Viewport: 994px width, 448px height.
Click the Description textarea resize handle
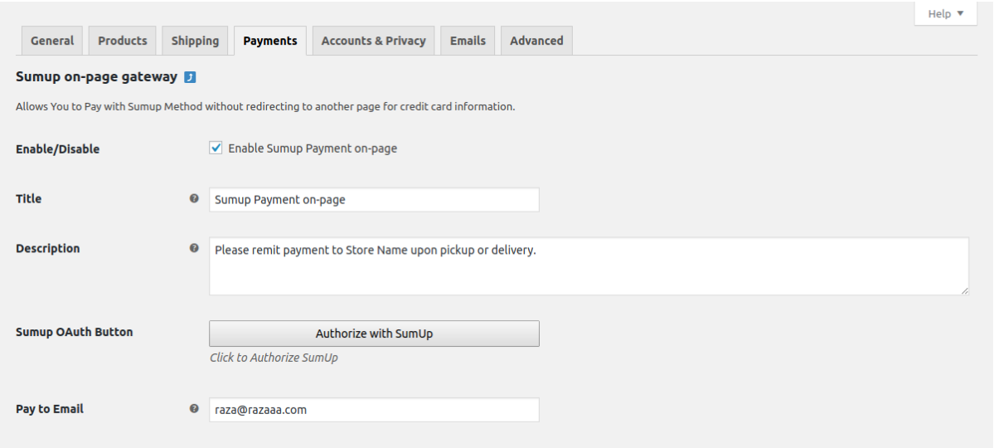[964, 290]
